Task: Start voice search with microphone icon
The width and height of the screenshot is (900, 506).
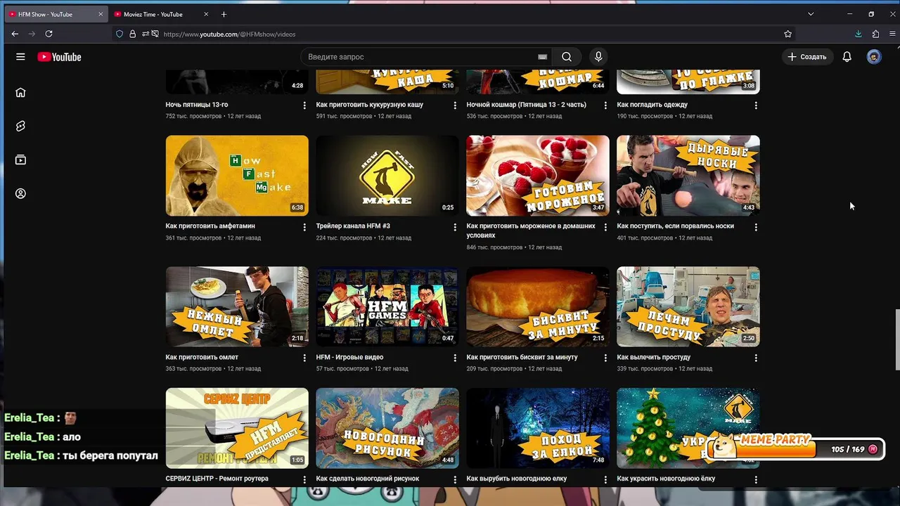Action: point(598,57)
